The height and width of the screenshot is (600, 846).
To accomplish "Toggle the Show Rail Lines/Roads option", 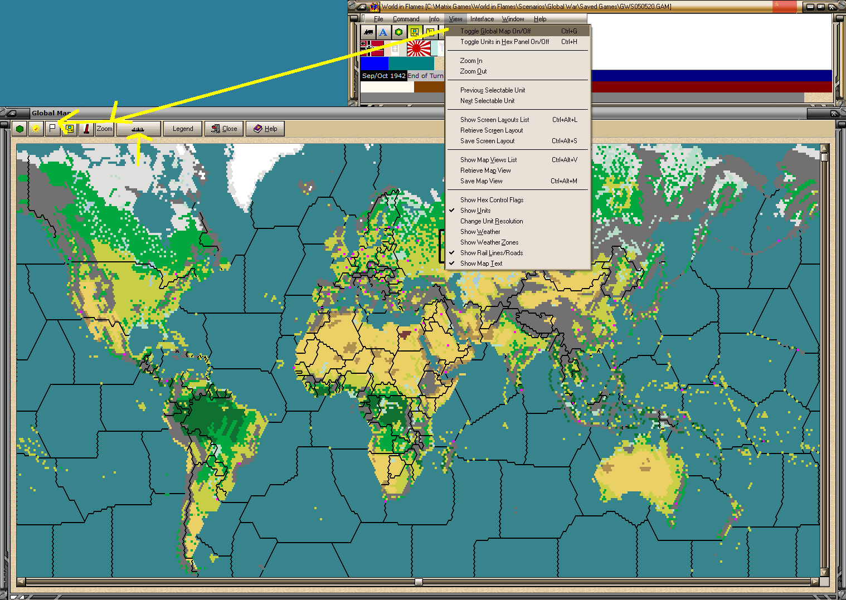I will pyautogui.click(x=518, y=253).
